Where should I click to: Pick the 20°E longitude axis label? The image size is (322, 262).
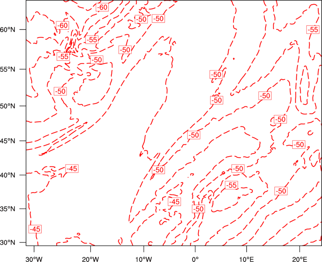(299, 259)
